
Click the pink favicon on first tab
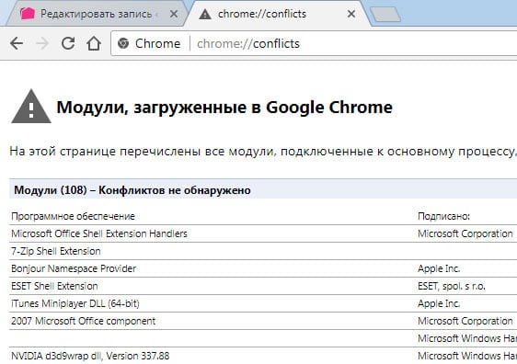click(28, 14)
